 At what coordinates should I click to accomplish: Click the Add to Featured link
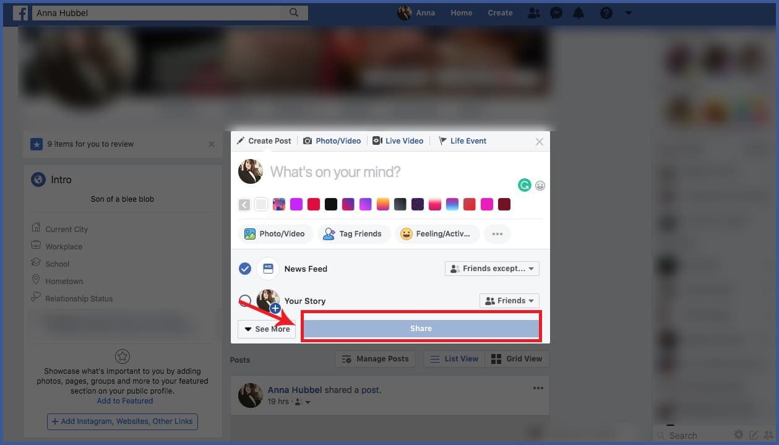pyautogui.click(x=125, y=401)
